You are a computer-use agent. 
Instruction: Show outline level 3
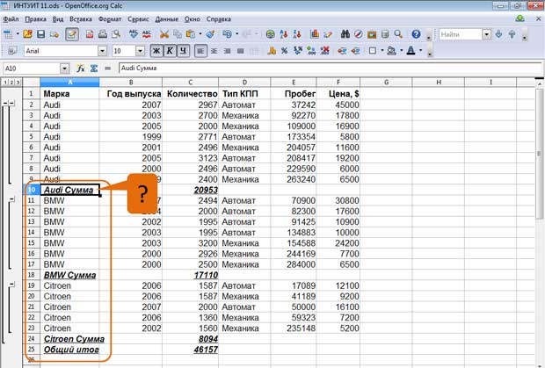click(18, 83)
